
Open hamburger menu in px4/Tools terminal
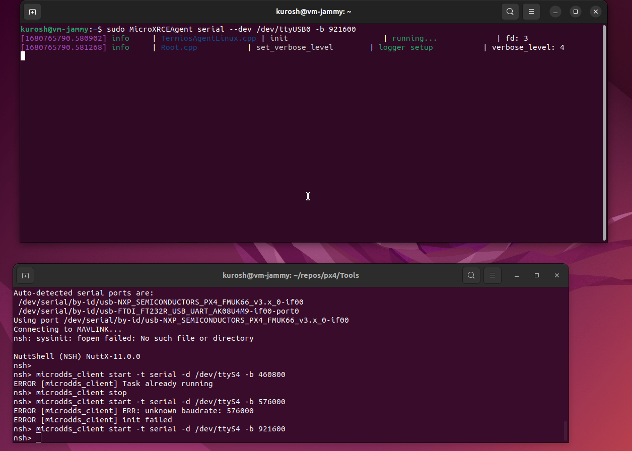[493, 275]
